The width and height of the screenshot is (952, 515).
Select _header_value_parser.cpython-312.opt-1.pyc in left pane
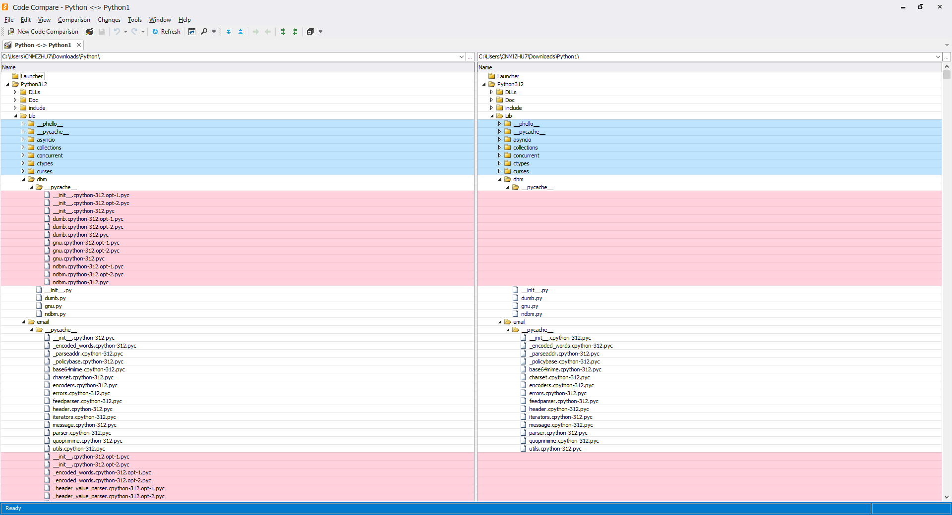[109, 488]
